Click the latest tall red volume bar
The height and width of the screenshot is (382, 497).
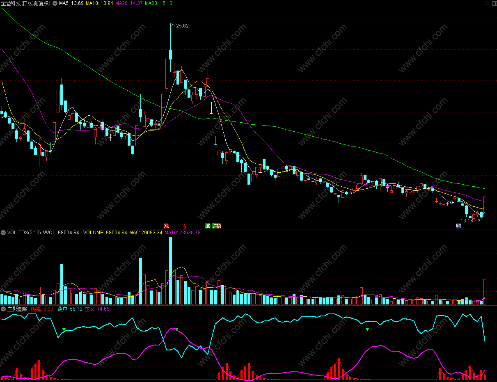[485, 292]
